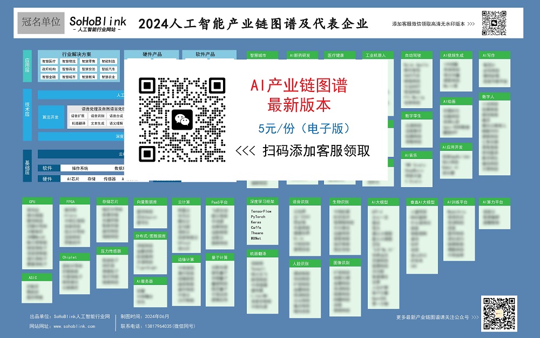The width and height of the screenshot is (540, 338).
Task: Click the green ASIC category header
Action: pyautogui.click(x=37, y=277)
